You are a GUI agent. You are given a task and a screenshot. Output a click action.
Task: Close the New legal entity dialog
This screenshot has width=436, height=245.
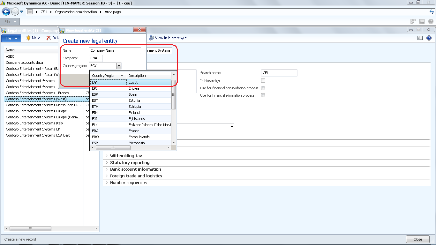139,30
